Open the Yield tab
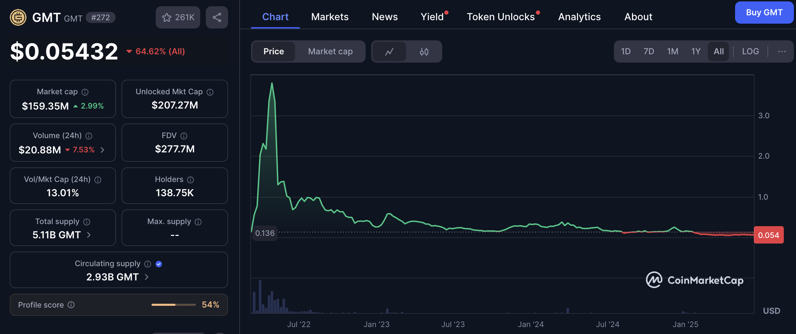This screenshot has width=796, height=334. tap(432, 17)
